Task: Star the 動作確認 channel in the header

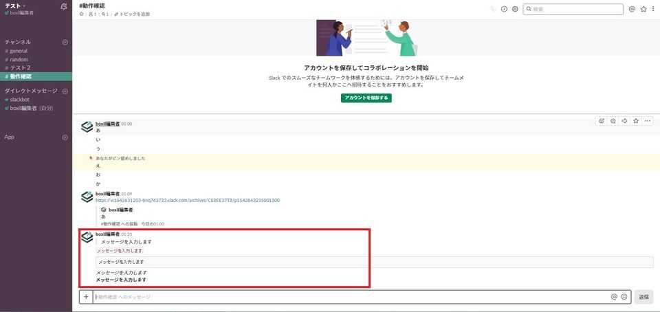Action: [81, 14]
